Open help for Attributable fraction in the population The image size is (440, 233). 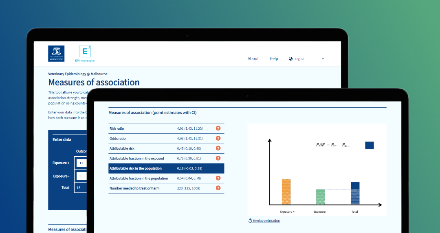218,178
